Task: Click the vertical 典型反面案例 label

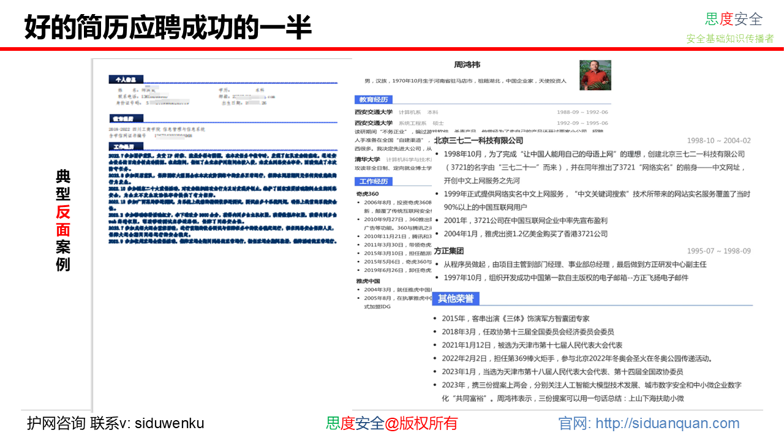Action: pyautogui.click(x=63, y=221)
